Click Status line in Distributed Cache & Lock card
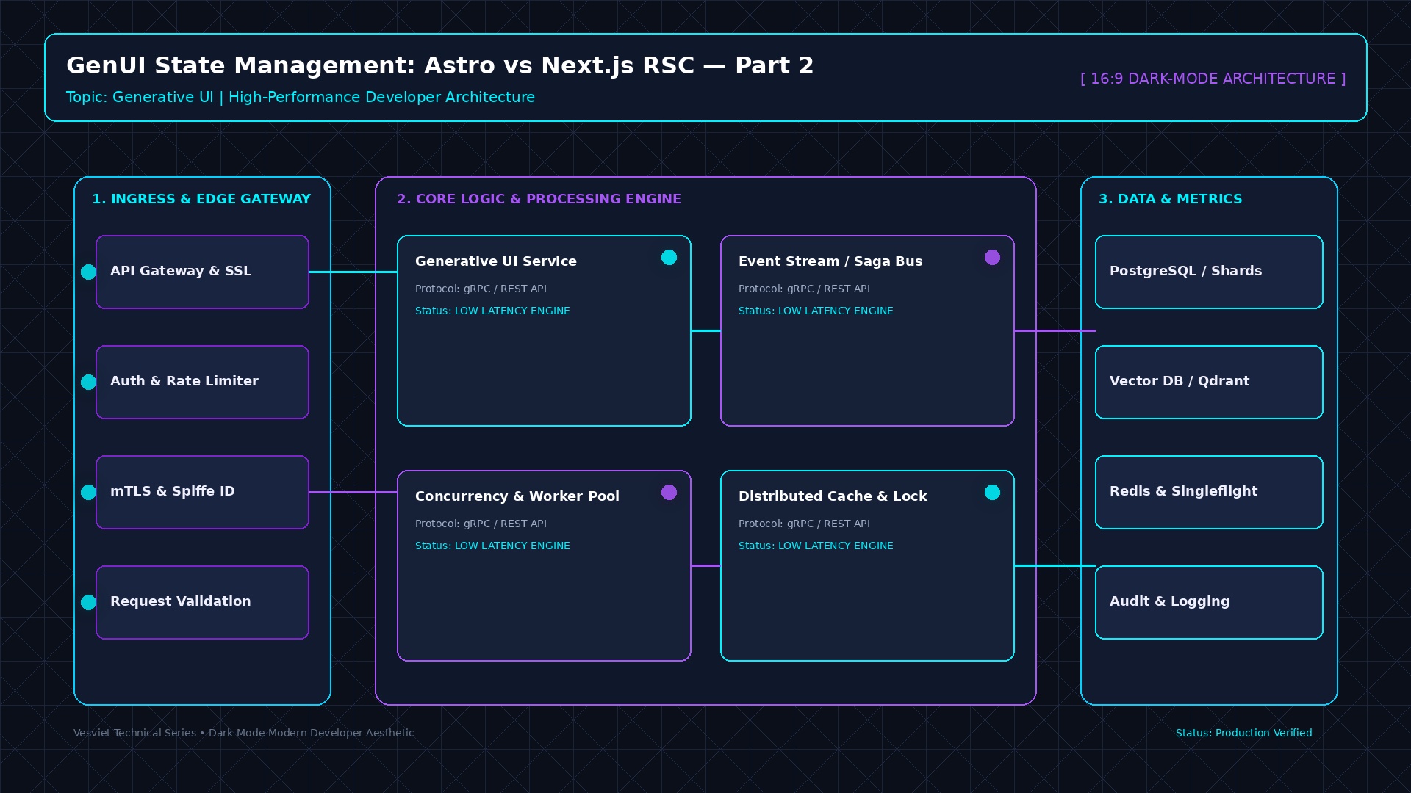Viewport: 1411px width, 793px height. [x=816, y=546]
